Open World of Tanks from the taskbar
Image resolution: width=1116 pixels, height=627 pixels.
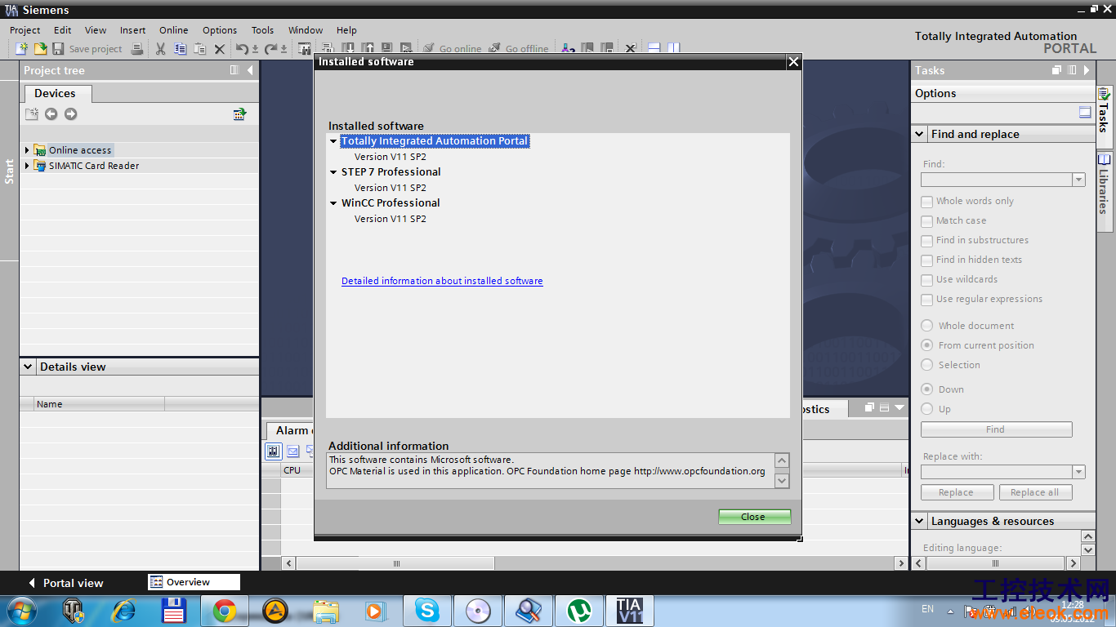click(74, 611)
